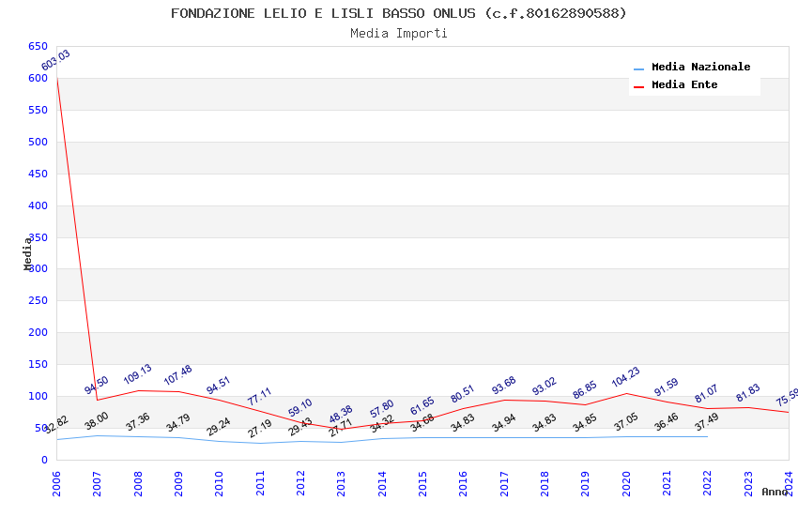
Task: Click the 27.19 national average label
Action: [x=259, y=429]
